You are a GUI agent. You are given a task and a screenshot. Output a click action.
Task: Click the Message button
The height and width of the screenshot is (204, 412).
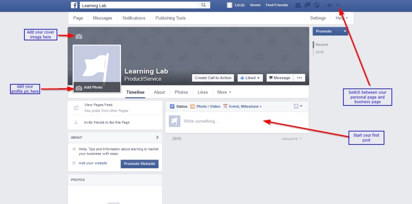[280, 78]
